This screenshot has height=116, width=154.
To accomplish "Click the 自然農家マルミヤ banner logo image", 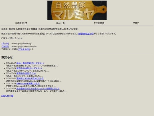I will 77,10.
